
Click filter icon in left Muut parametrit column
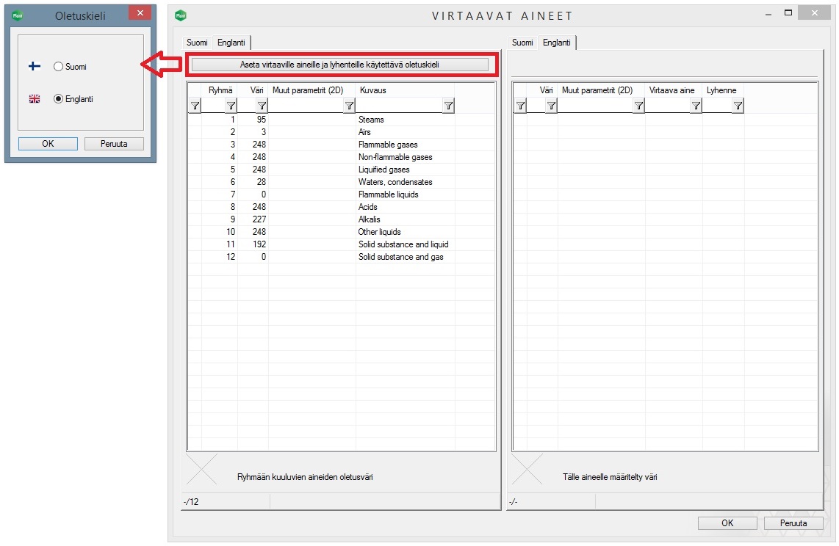349,106
